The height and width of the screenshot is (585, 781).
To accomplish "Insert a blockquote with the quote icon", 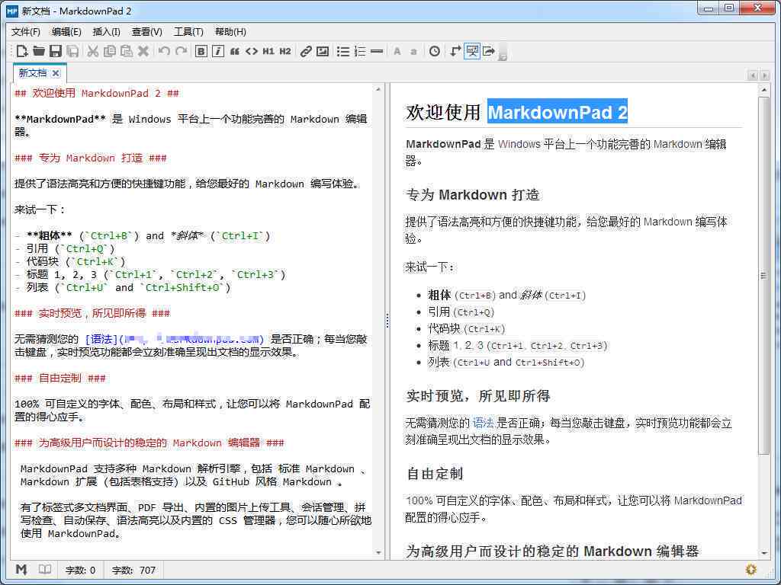I will [235, 51].
